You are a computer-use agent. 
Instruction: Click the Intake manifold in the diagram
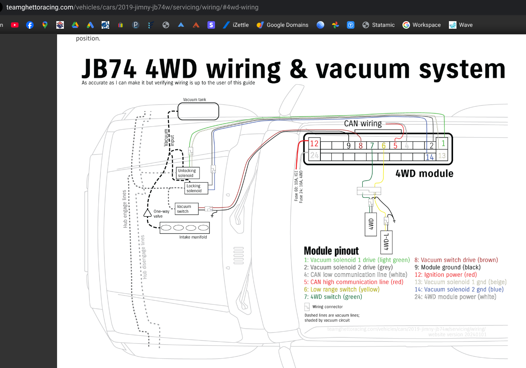[185, 228]
